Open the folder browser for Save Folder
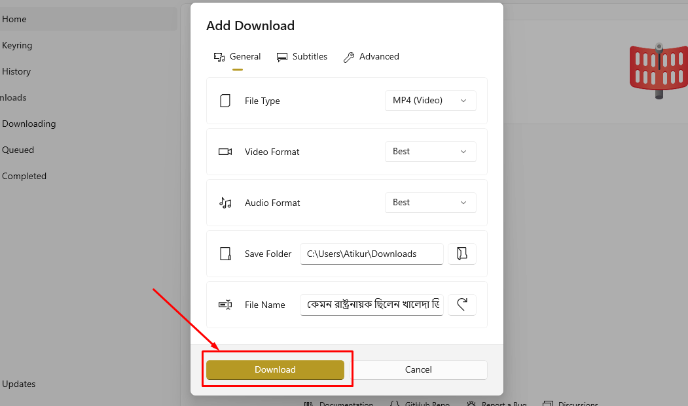The image size is (688, 406). (x=462, y=254)
